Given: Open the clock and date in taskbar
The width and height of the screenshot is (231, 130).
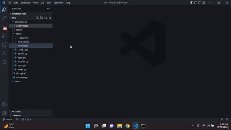Looking at the screenshot, I should 223,126.
